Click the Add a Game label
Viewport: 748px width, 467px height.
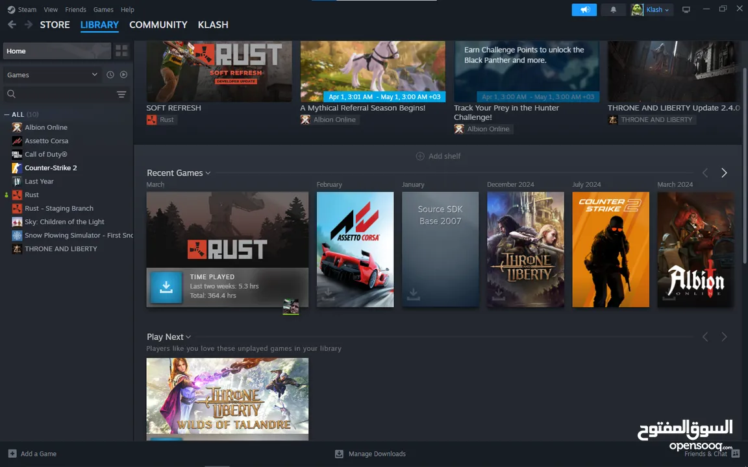pyautogui.click(x=39, y=453)
